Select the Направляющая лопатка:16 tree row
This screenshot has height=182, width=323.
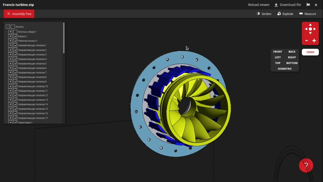[33, 113]
